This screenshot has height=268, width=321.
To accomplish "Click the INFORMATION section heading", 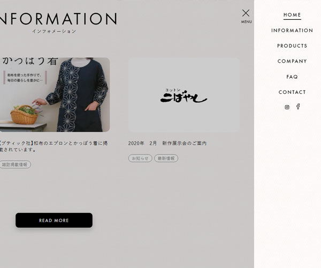I will pos(58,19).
